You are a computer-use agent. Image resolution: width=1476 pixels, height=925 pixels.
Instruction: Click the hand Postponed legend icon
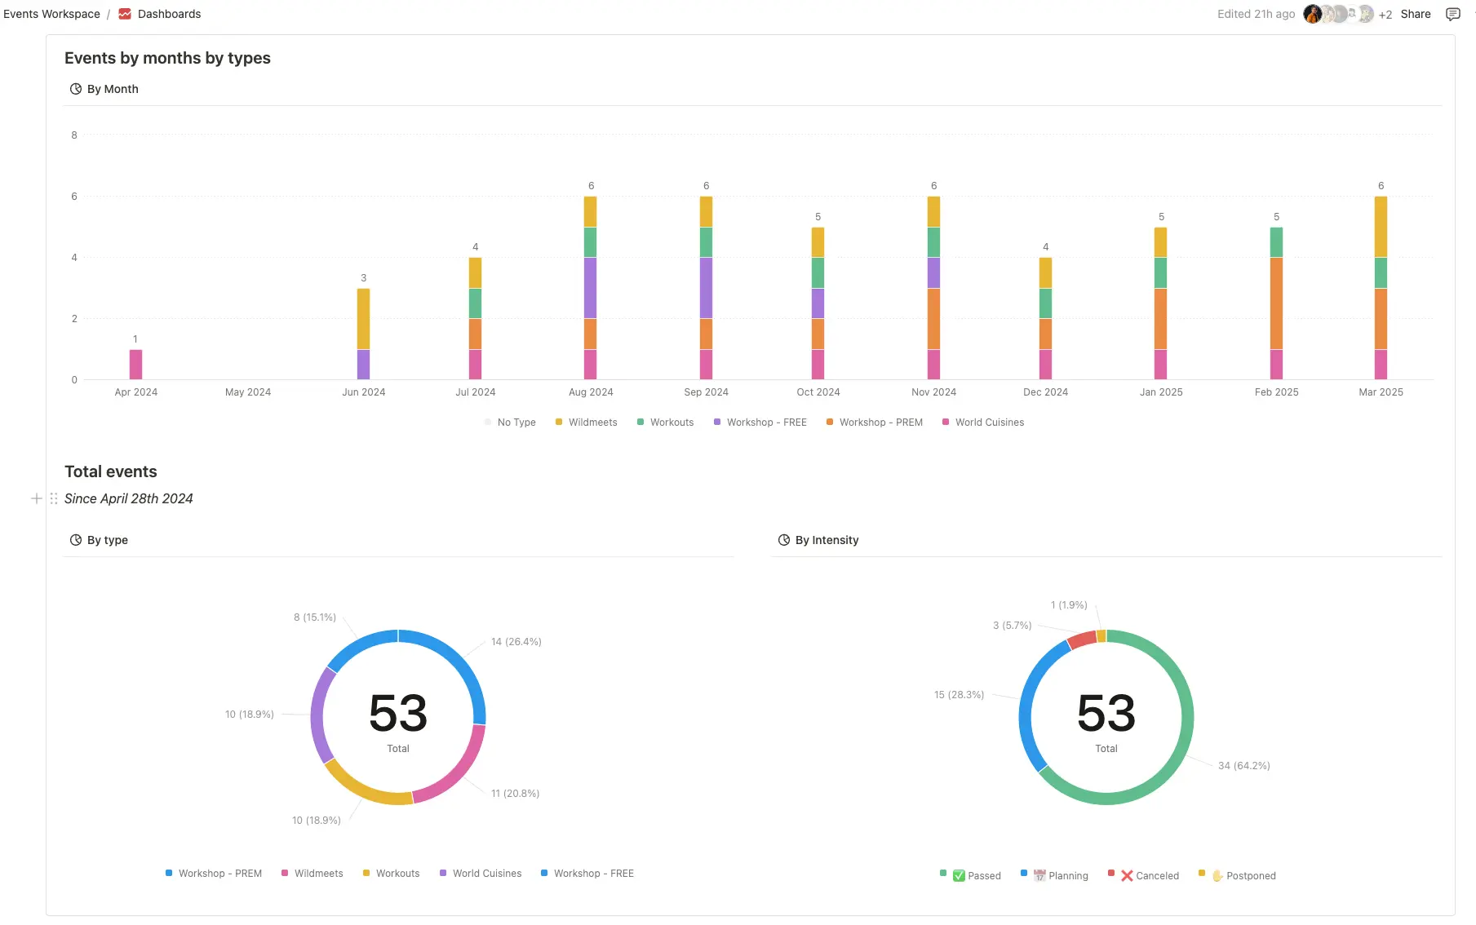pyautogui.click(x=1217, y=876)
